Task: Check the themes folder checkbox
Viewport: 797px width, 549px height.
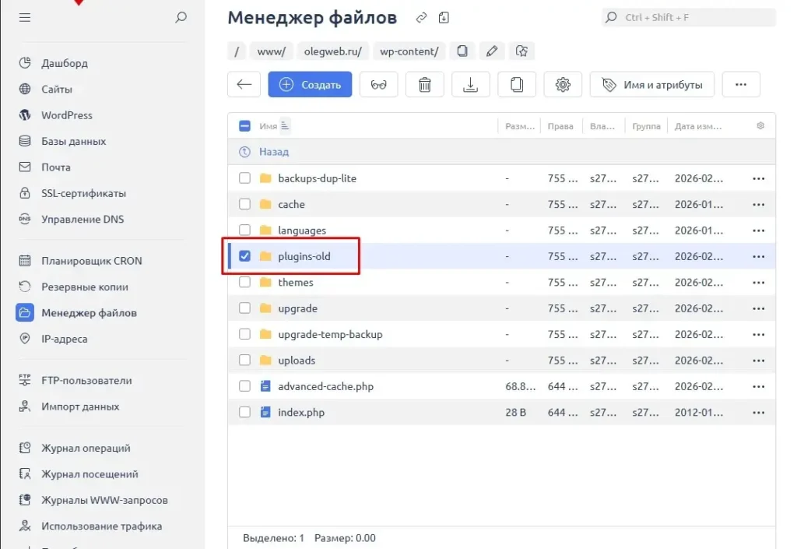Action: tap(244, 282)
